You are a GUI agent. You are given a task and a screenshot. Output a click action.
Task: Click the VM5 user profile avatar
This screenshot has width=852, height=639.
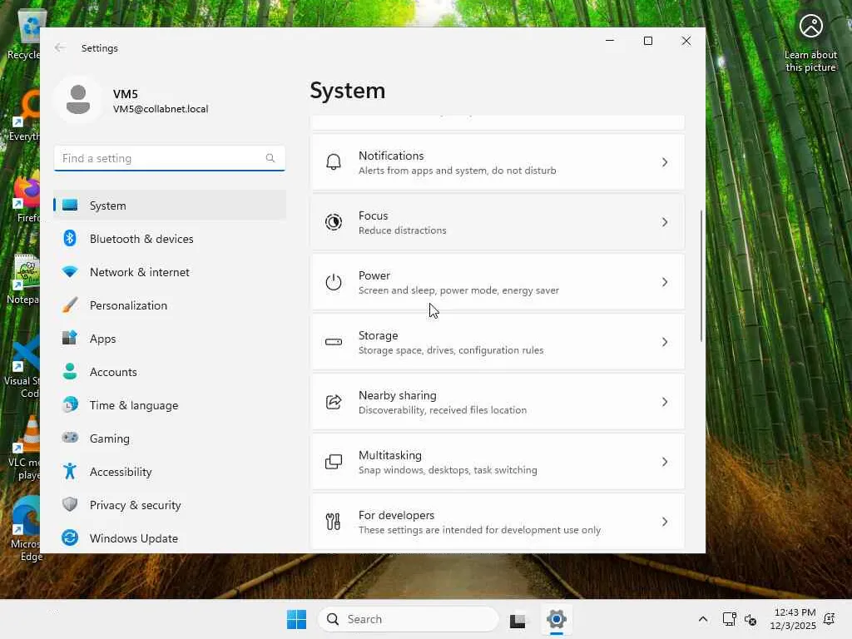(78, 100)
